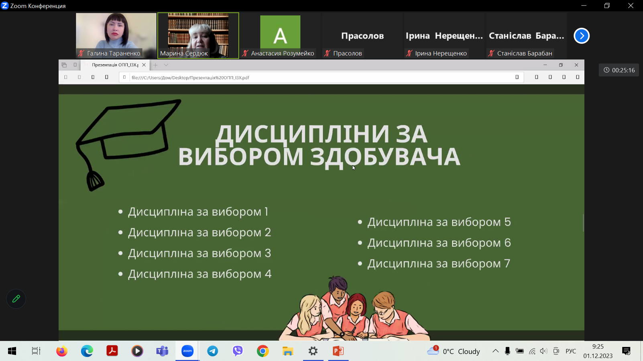Screen dimensions: 643x361
Task: Open the volume control in system tray
Action: pos(543,351)
